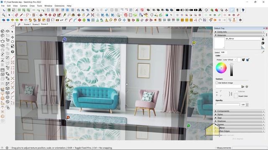
Task: Browse for texture image file
Action: [243, 87]
